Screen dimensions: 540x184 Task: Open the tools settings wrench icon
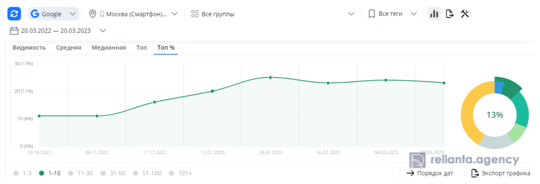pos(465,14)
